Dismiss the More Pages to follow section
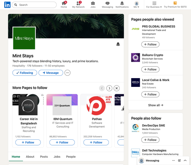 point(117,88)
